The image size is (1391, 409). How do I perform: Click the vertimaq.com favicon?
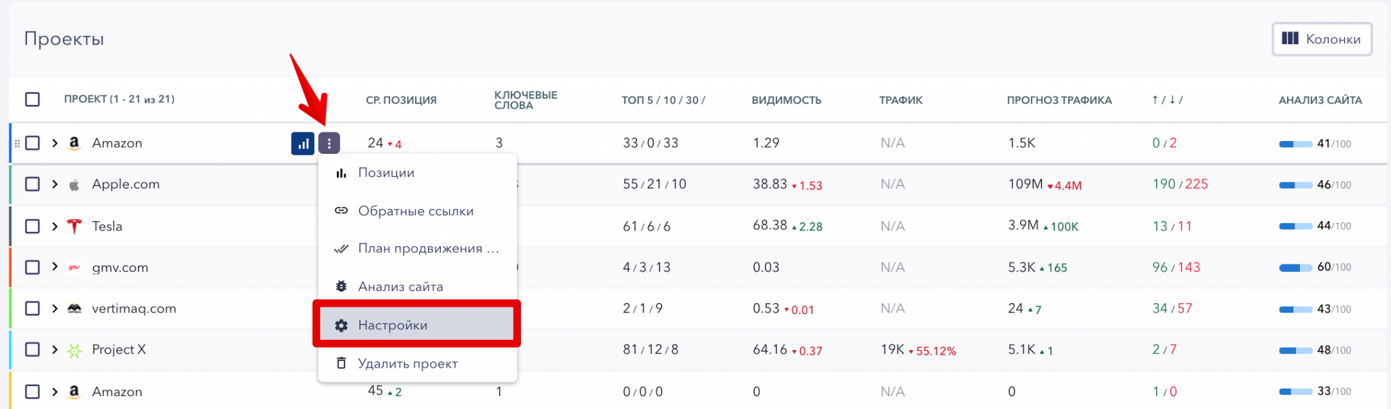75,309
